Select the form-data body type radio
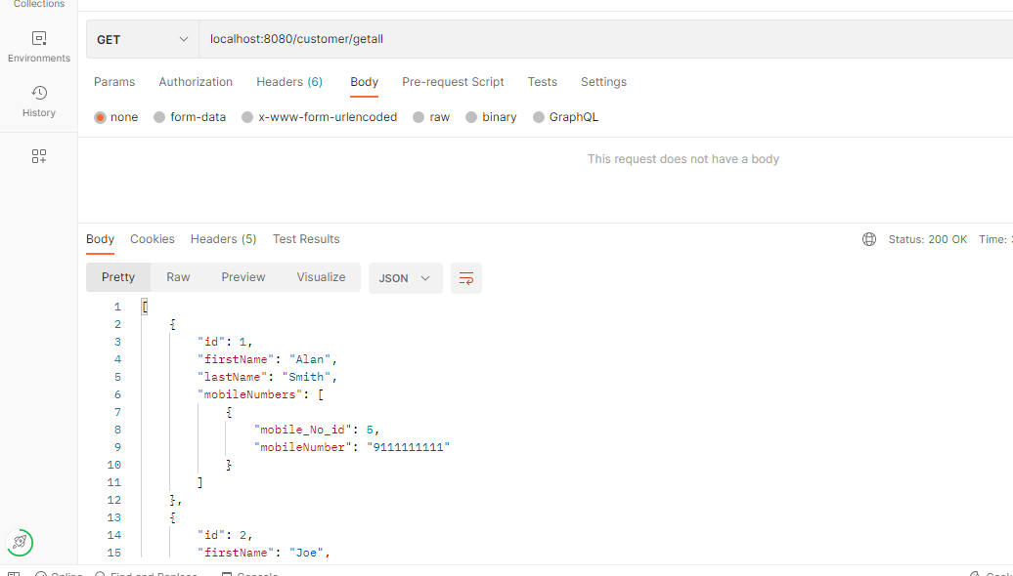Screen dimensions: 1013x576 tap(159, 117)
